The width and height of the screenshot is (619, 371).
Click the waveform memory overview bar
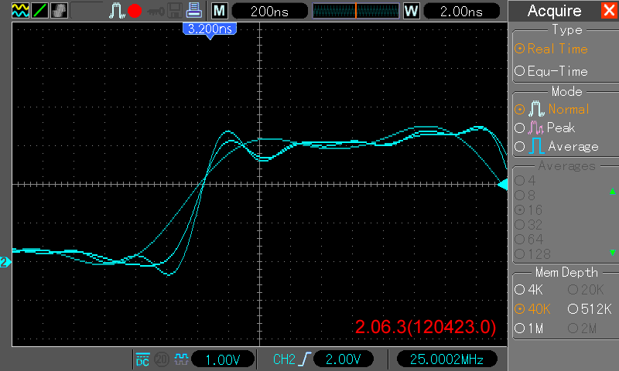click(x=356, y=11)
